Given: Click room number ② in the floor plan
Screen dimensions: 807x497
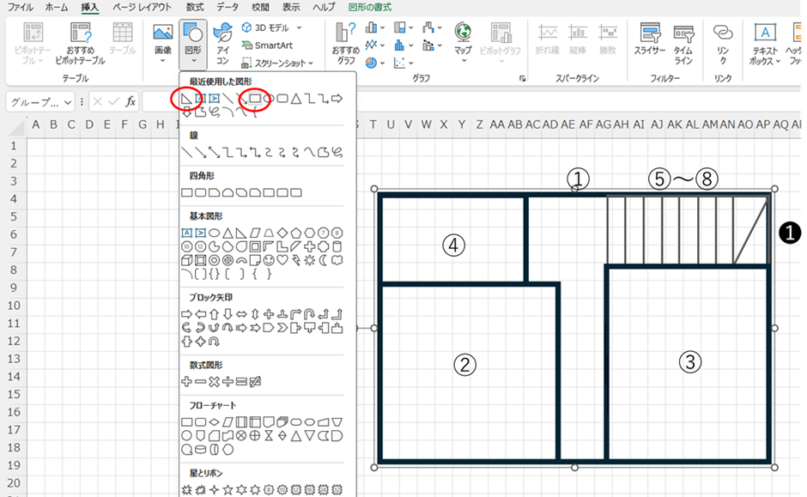Looking at the screenshot, I should (x=464, y=364).
